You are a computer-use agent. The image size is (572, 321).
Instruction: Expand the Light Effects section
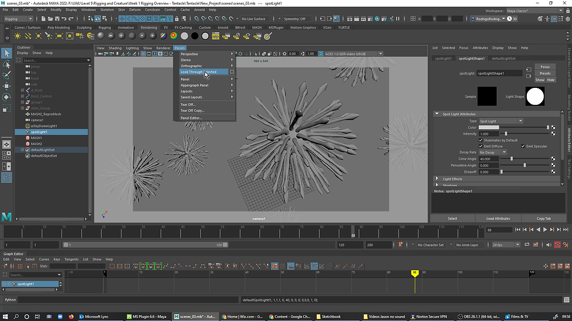pyautogui.click(x=436, y=179)
